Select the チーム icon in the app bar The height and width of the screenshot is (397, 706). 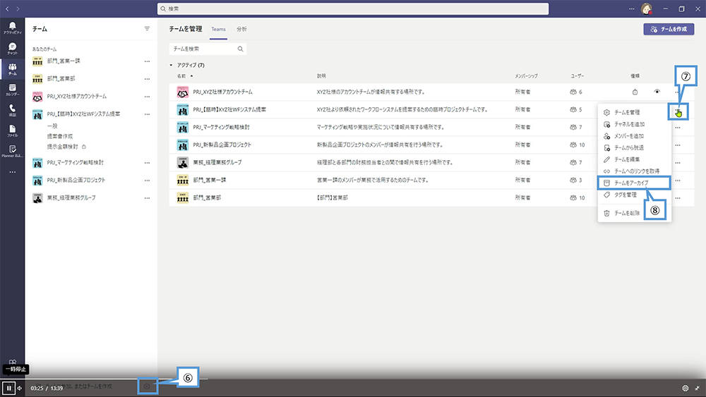[12, 69]
